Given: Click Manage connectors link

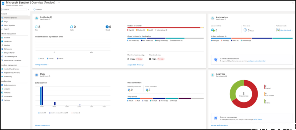Looking at the screenshot, I should 42,125.
